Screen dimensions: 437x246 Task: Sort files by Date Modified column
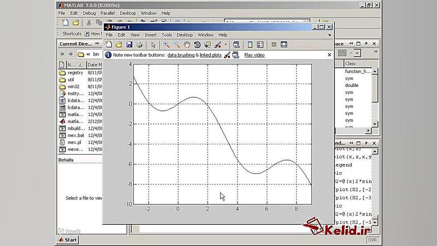click(95, 65)
